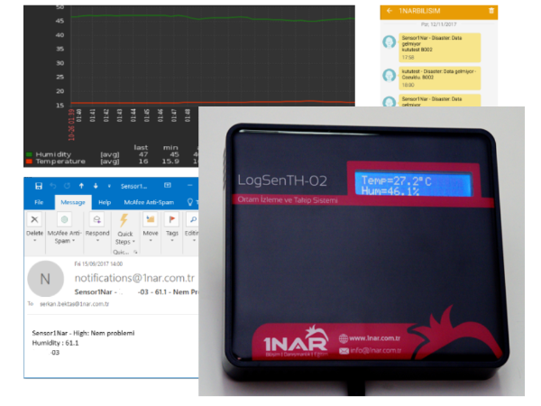This screenshot has height=406, width=541.
Task: Click the Respond icon in ribbon
Action: 97,219
